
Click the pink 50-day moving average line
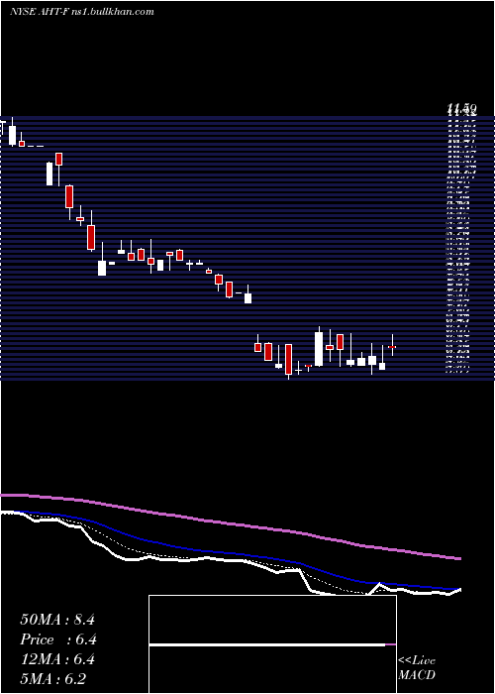[230, 524]
